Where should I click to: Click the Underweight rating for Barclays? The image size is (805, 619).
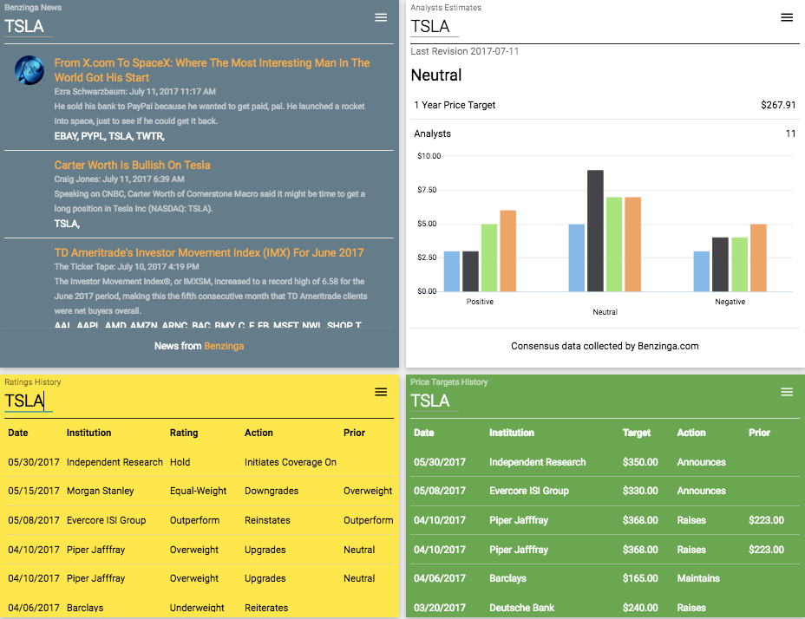pyautogui.click(x=197, y=608)
